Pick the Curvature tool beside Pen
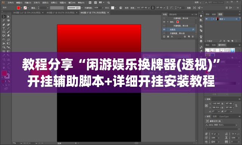Viewport: 242px width, 145px height. pos(8,25)
